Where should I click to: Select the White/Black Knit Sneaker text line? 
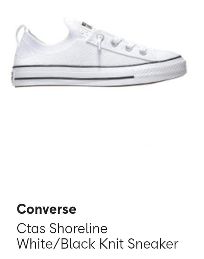point(97,244)
